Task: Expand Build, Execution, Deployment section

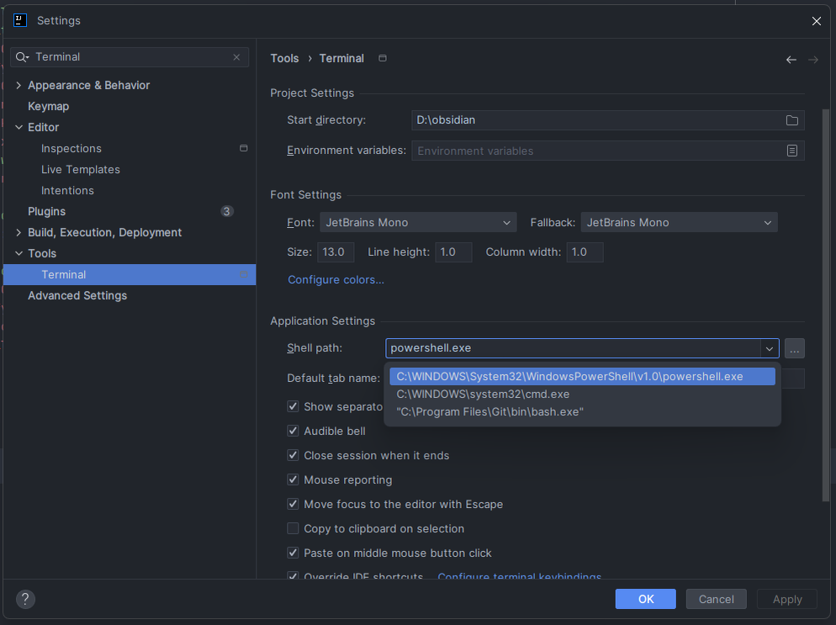Action: (19, 232)
